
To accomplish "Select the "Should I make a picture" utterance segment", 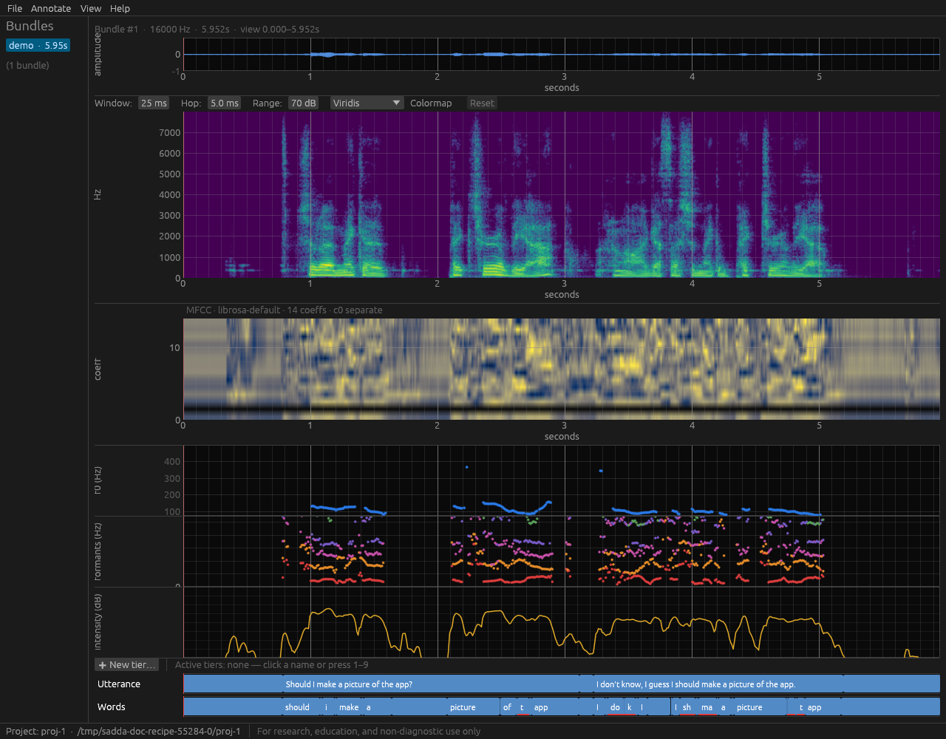I will (x=430, y=684).
